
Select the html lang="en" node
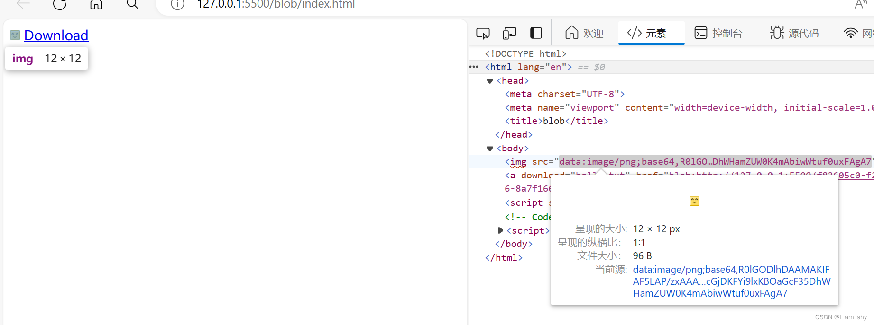pos(528,67)
